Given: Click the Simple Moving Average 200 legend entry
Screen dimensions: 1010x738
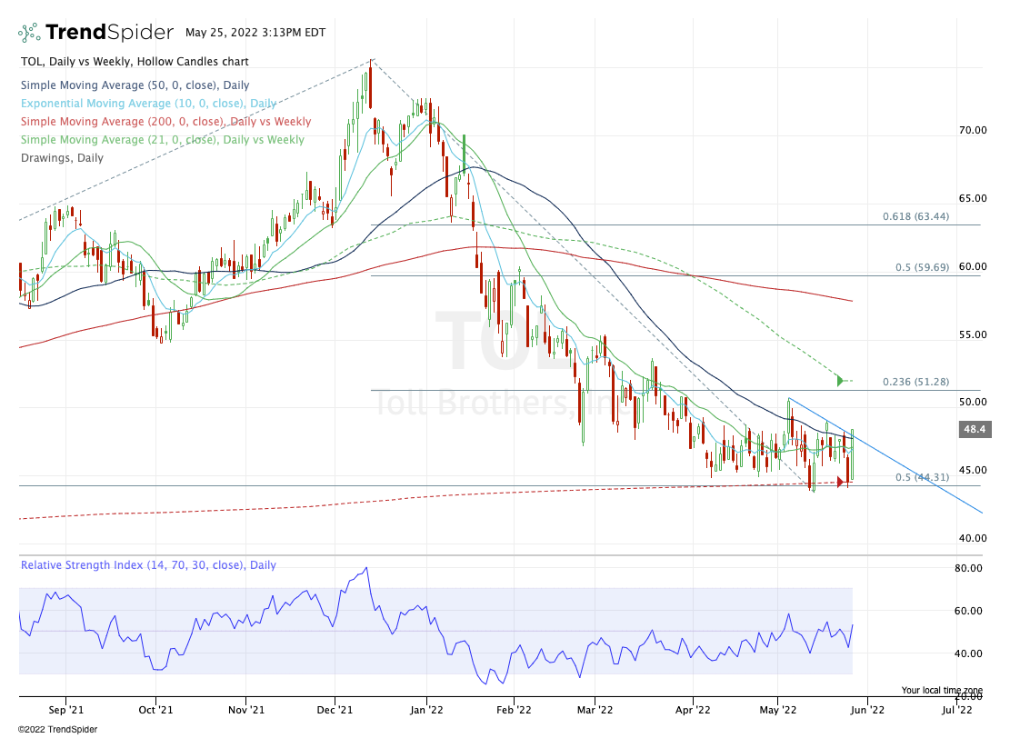Looking at the screenshot, I should pyautogui.click(x=165, y=122).
